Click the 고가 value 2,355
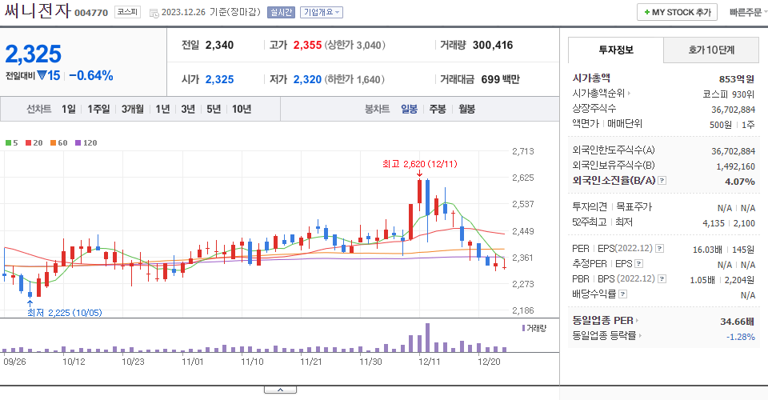 point(307,45)
